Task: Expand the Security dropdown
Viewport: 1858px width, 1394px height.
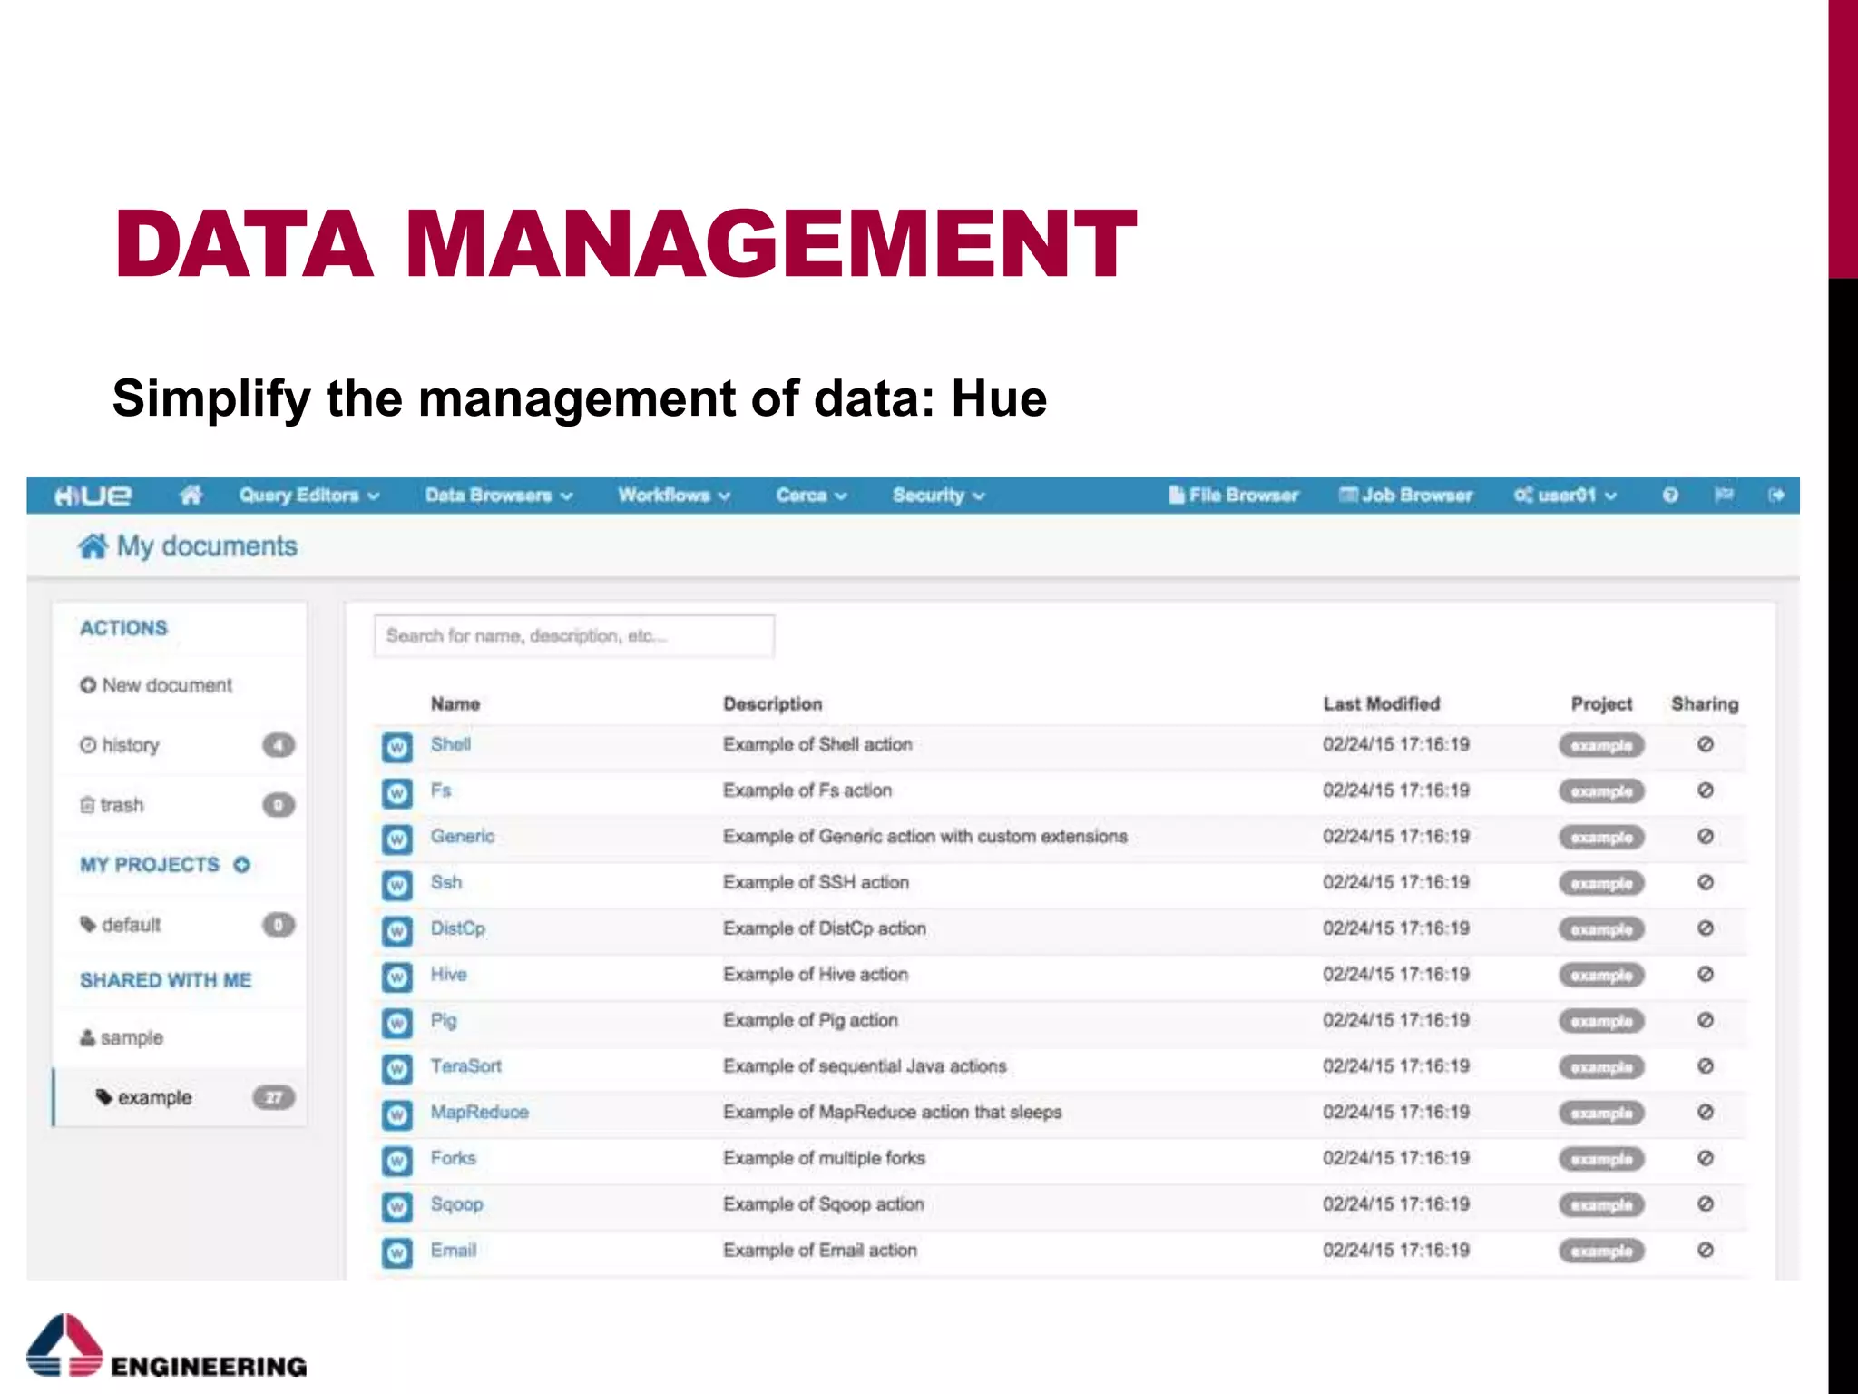Action: pyautogui.click(x=938, y=496)
